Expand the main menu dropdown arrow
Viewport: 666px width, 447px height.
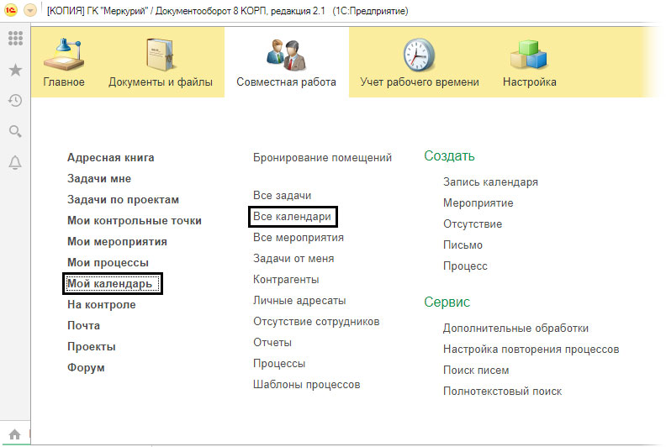tap(30, 11)
